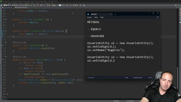Click 'u1.setNome("Rogério");' line in Notepad
Viewport: 181px width, 102px height.
pyautogui.click(x=106, y=50)
